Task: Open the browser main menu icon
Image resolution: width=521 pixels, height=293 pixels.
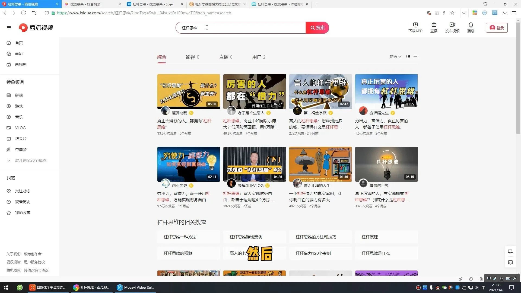Action: point(514,13)
